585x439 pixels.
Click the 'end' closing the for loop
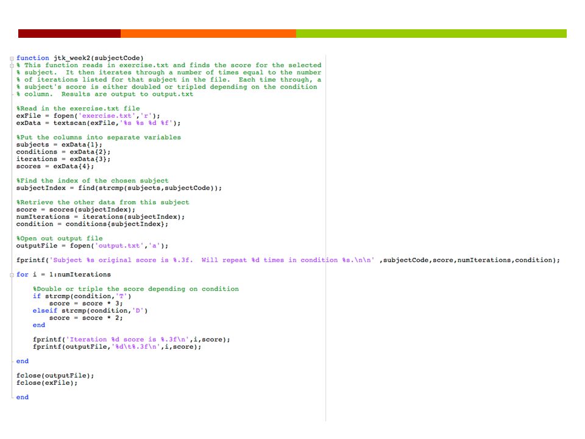[23, 361]
